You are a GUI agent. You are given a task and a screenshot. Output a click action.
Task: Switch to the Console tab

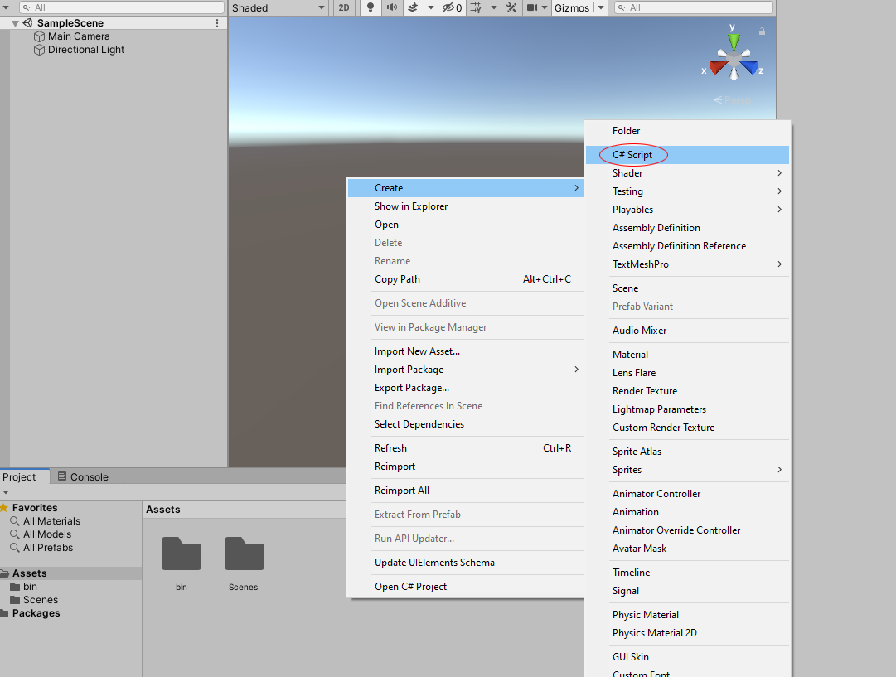pyautogui.click(x=83, y=476)
